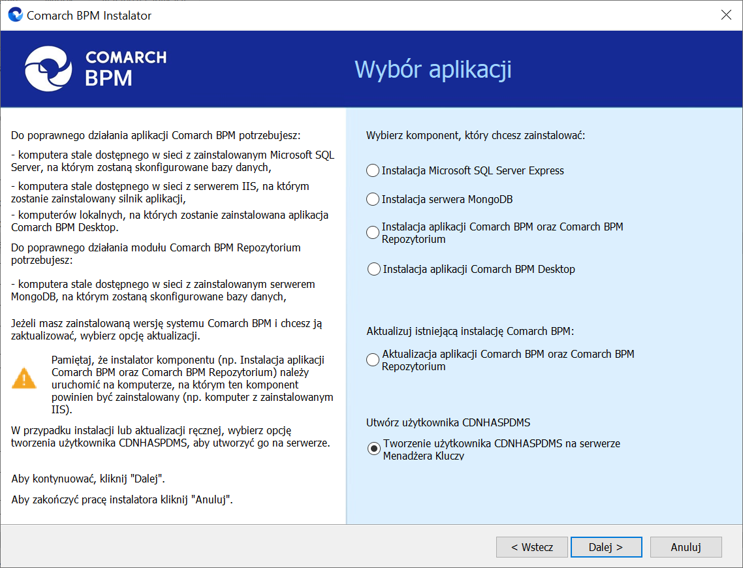Go back with the Wstecz button

click(531, 547)
